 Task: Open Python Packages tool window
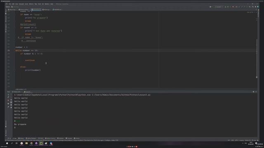[31, 138]
